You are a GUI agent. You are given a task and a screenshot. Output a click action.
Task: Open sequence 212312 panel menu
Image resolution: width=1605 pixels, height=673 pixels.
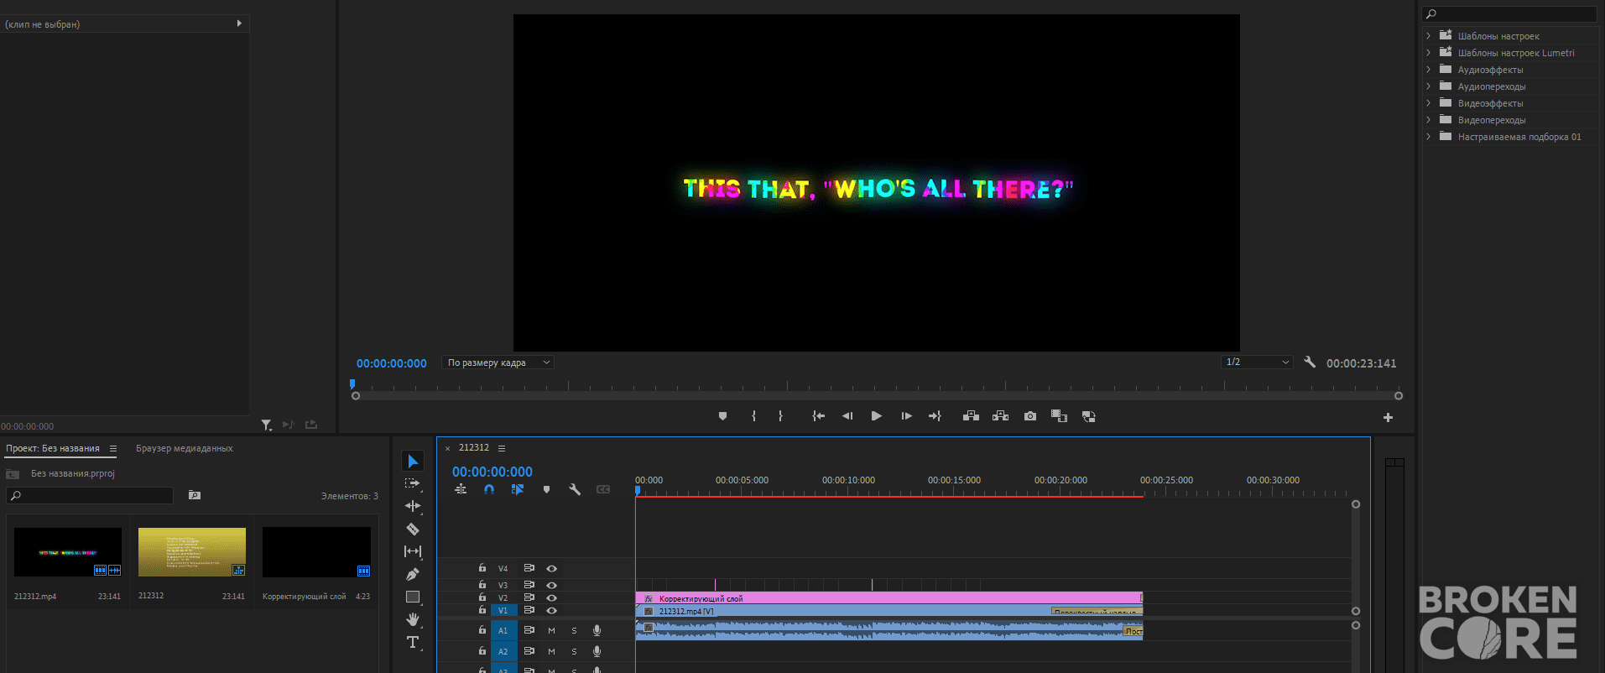502,448
